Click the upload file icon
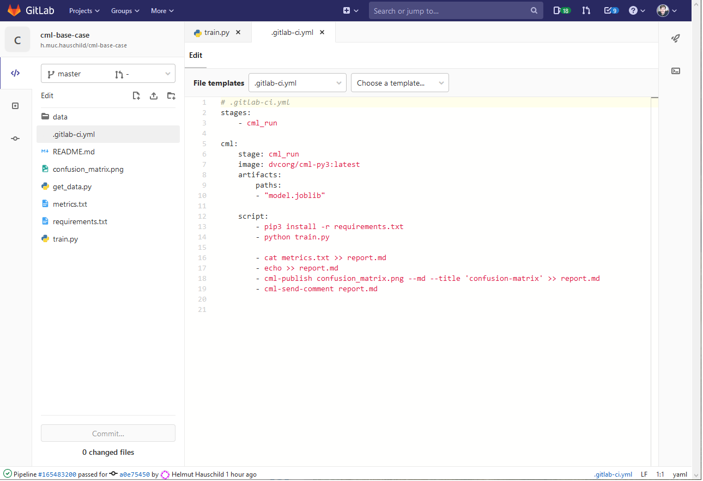The width and height of the screenshot is (703, 481). (x=154, y=95)
